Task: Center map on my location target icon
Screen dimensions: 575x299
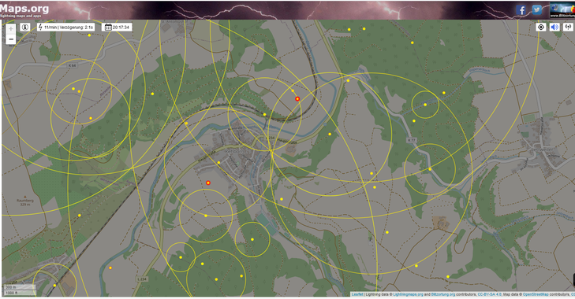Action: (x=541, y=27)
